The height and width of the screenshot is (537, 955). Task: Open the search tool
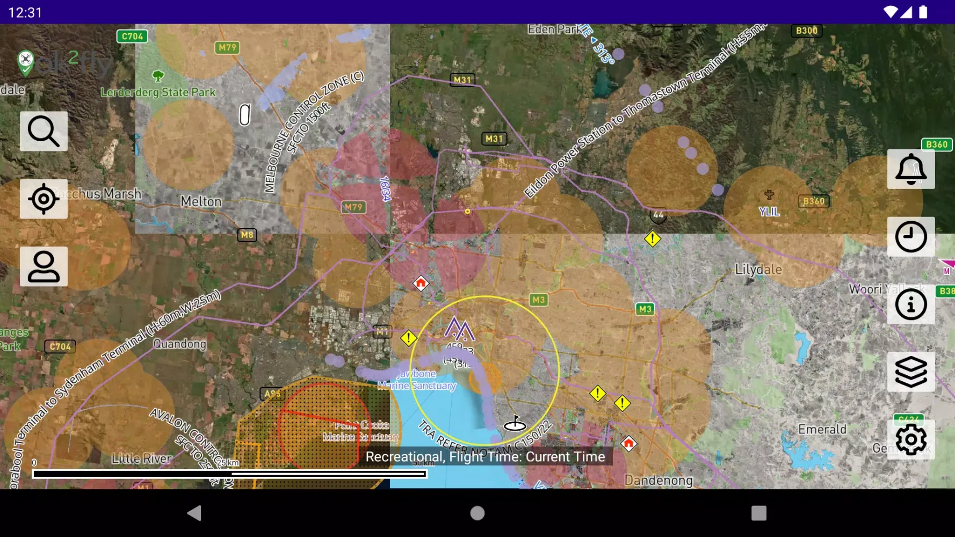point(43,131)
